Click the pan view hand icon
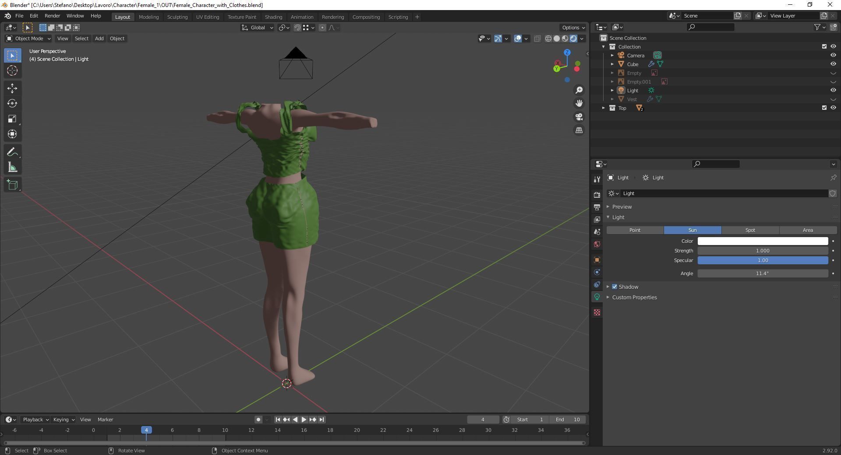The width and height of the screenshot is (841, 455). coord(579,103)
